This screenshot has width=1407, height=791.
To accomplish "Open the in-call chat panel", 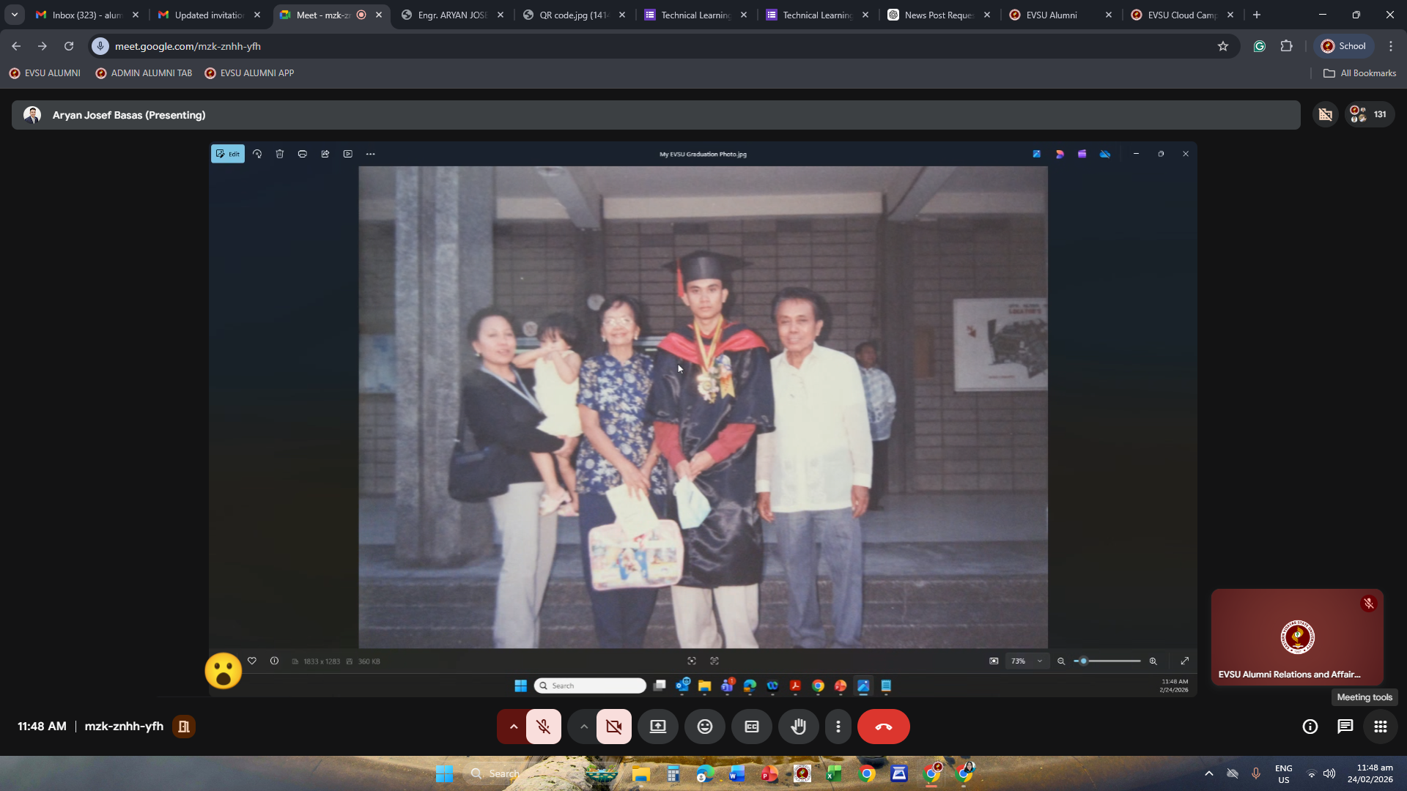I will (x=1345, y=727).
